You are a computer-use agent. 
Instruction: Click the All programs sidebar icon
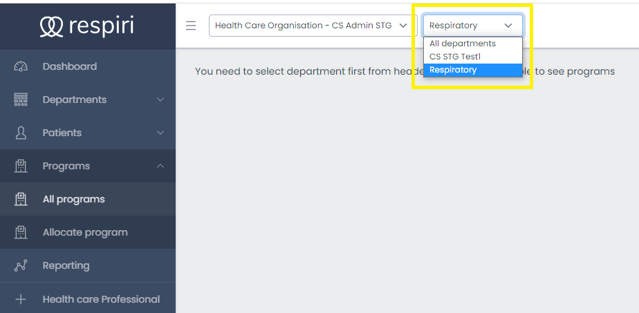click(x=21, y=199)
